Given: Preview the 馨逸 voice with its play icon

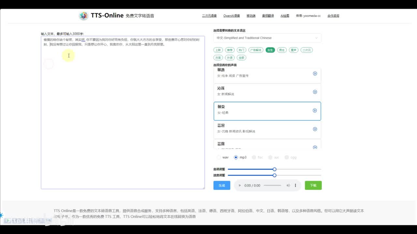Looking at the screenshot, I should (x=315, y=73).
